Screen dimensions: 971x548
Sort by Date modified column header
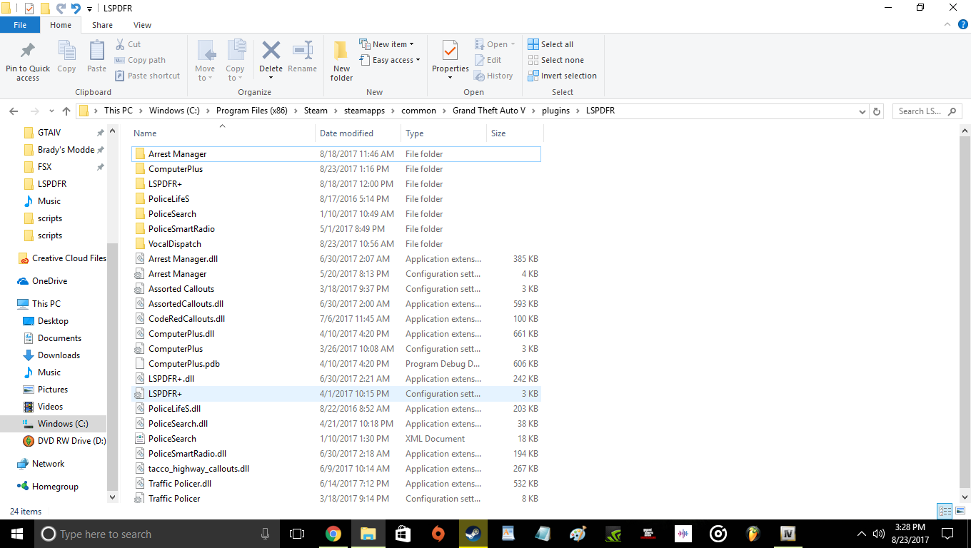tap(346, 133)
